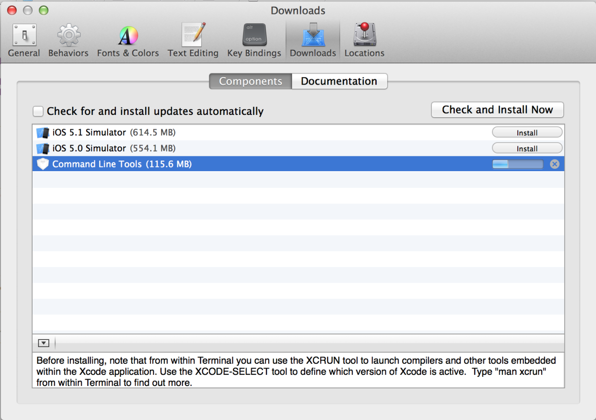Select the iOS 5.0 Simulator row text
The width and height of the screenshot is (596, 420).
pos(114,148)
